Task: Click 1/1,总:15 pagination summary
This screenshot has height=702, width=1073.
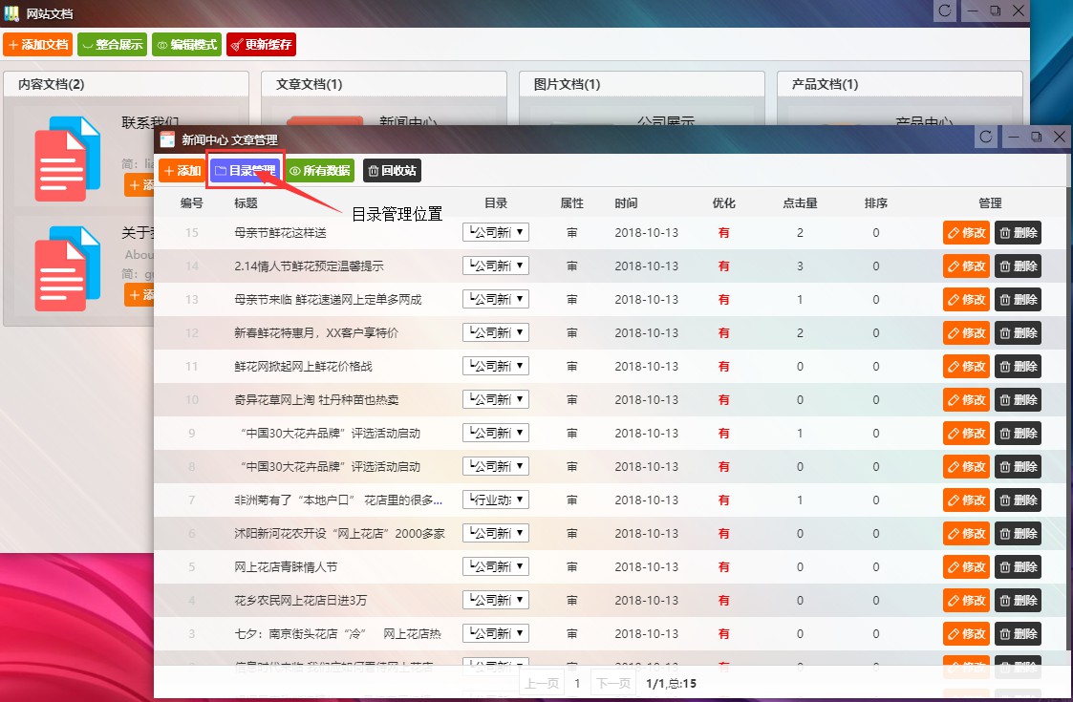Action: pyautogui.click(x=672, y=684)
